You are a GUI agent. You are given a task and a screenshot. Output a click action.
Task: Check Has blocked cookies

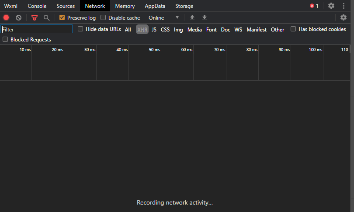pyautogui.click(x=293, y=29)
